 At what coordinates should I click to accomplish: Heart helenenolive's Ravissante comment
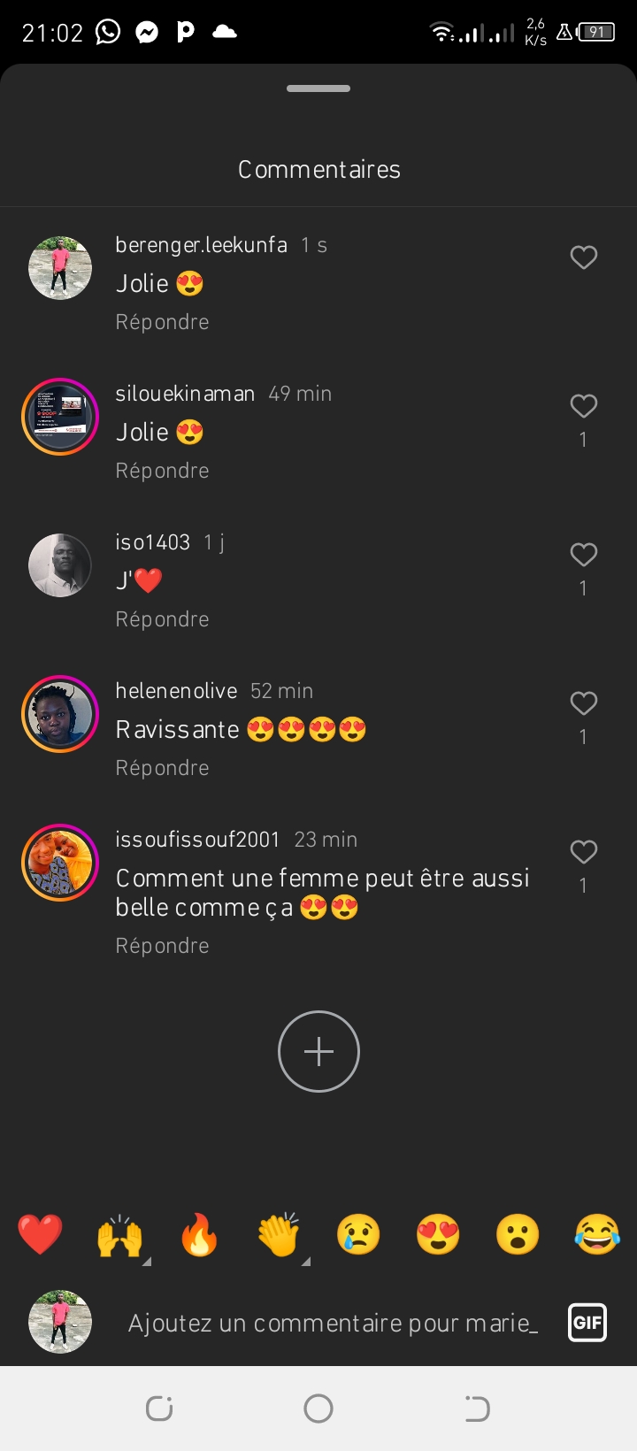(x=583, y=703)
